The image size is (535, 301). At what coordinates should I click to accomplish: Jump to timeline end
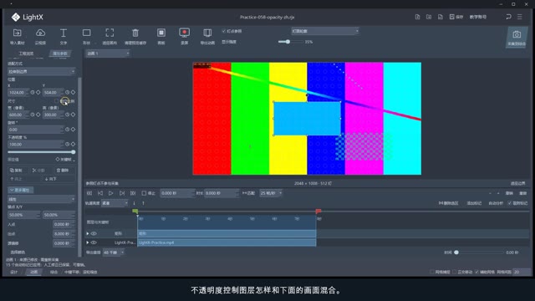[133, 193]
